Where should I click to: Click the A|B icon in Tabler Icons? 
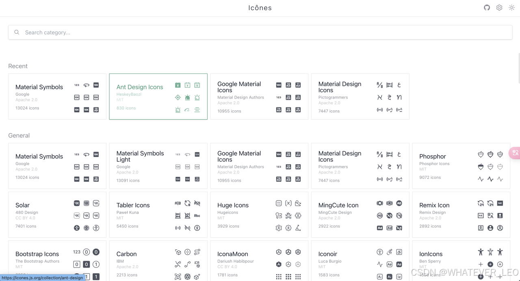[178, 204]
